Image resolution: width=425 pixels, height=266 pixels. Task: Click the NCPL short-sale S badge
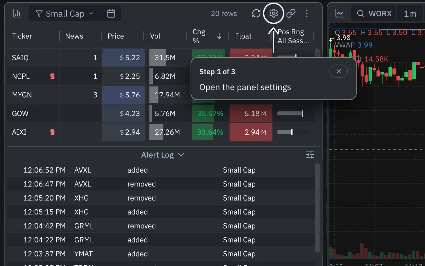point(52,76)
